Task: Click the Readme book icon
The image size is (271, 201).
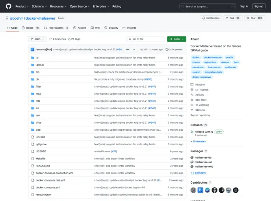Action: (192, 84)
